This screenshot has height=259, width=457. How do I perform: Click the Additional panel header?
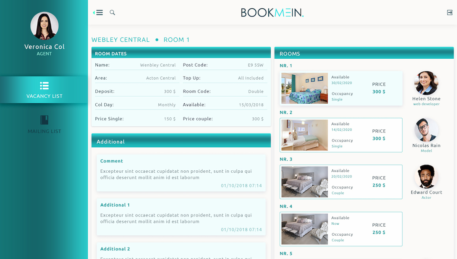[x=181, y=141]
